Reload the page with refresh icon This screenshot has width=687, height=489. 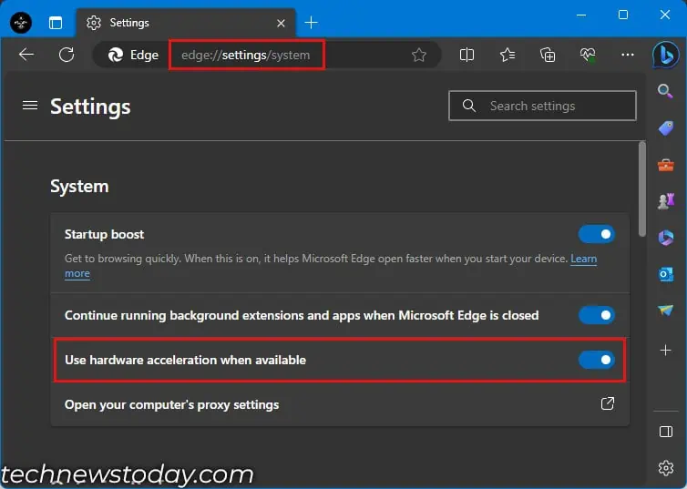click(x=67, y=55)
